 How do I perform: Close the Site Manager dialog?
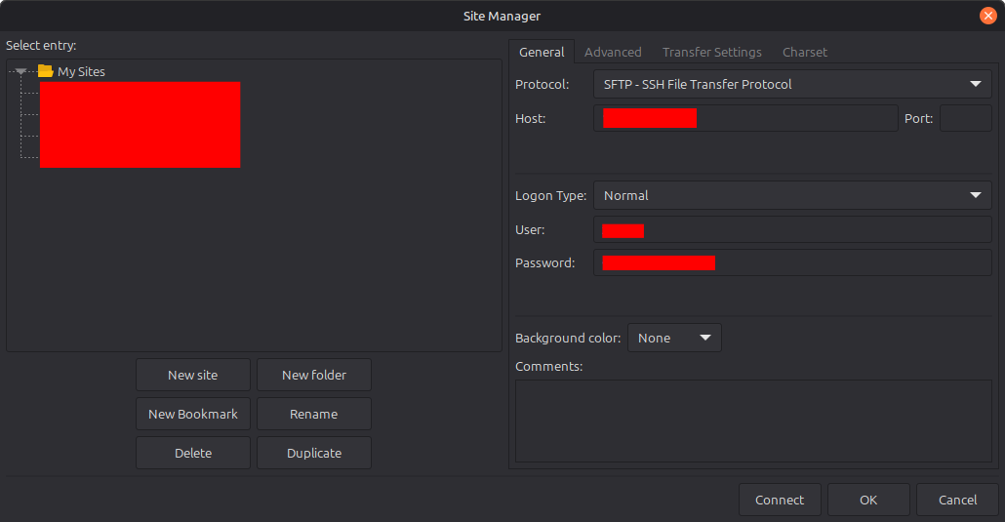click(987, 16)
